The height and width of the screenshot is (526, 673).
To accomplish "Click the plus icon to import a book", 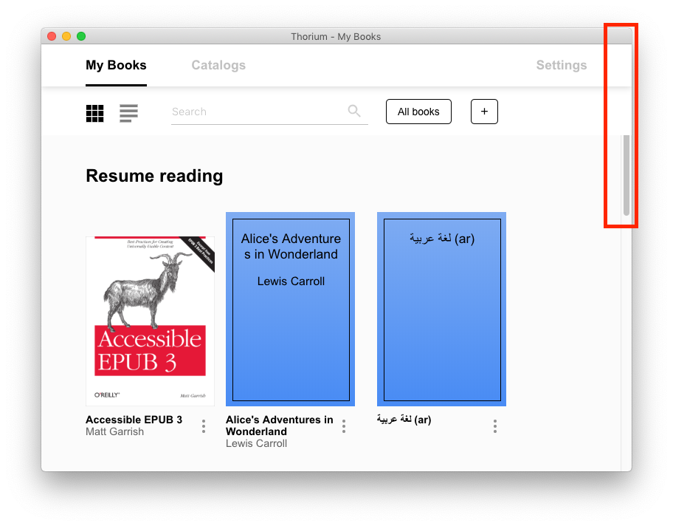I will point(484,112).
